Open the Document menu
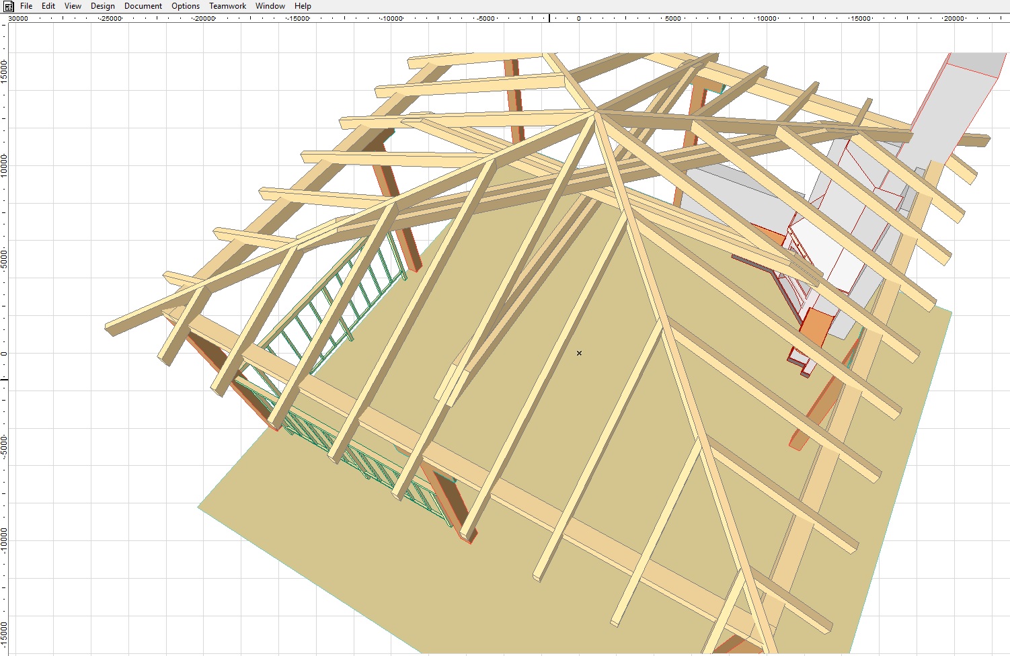 point(143,6)
